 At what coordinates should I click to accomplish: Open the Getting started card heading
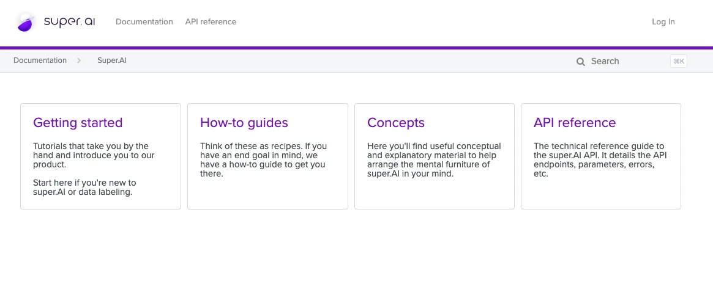tap(78, 123)
